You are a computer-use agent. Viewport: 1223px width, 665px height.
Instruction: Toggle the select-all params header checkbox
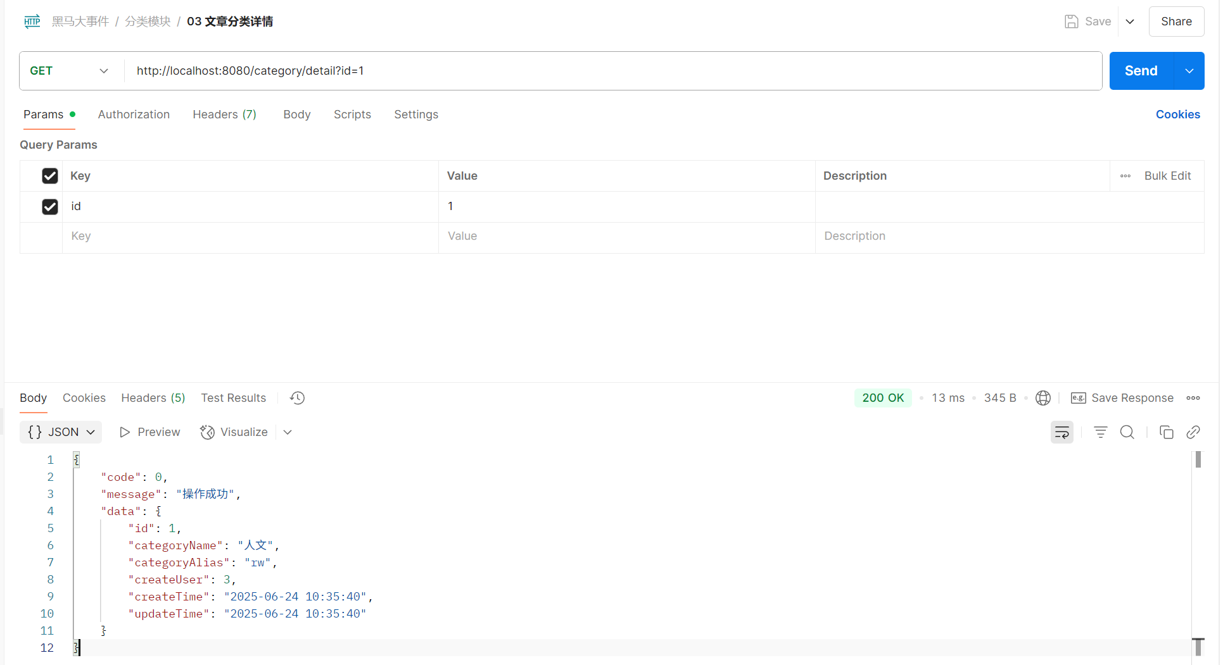(x=50, y=176)
